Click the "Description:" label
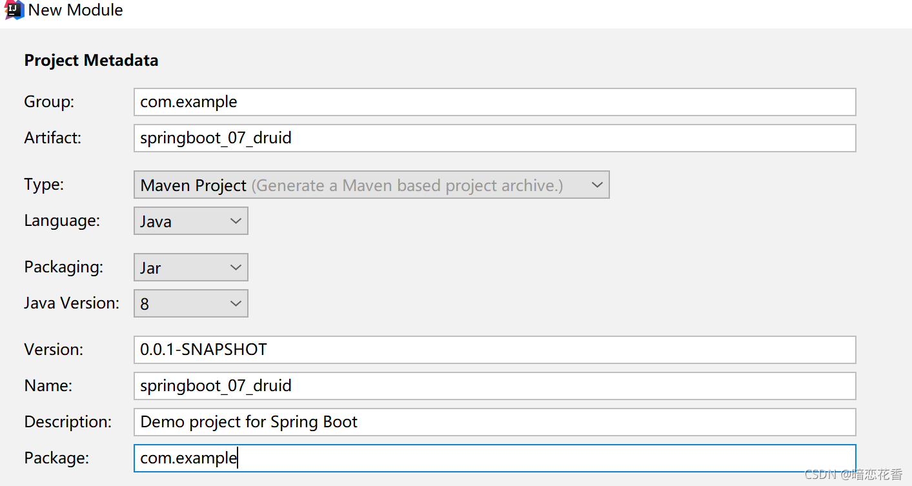This screenshot has height=486, width=912. click(x=68, y=422)
